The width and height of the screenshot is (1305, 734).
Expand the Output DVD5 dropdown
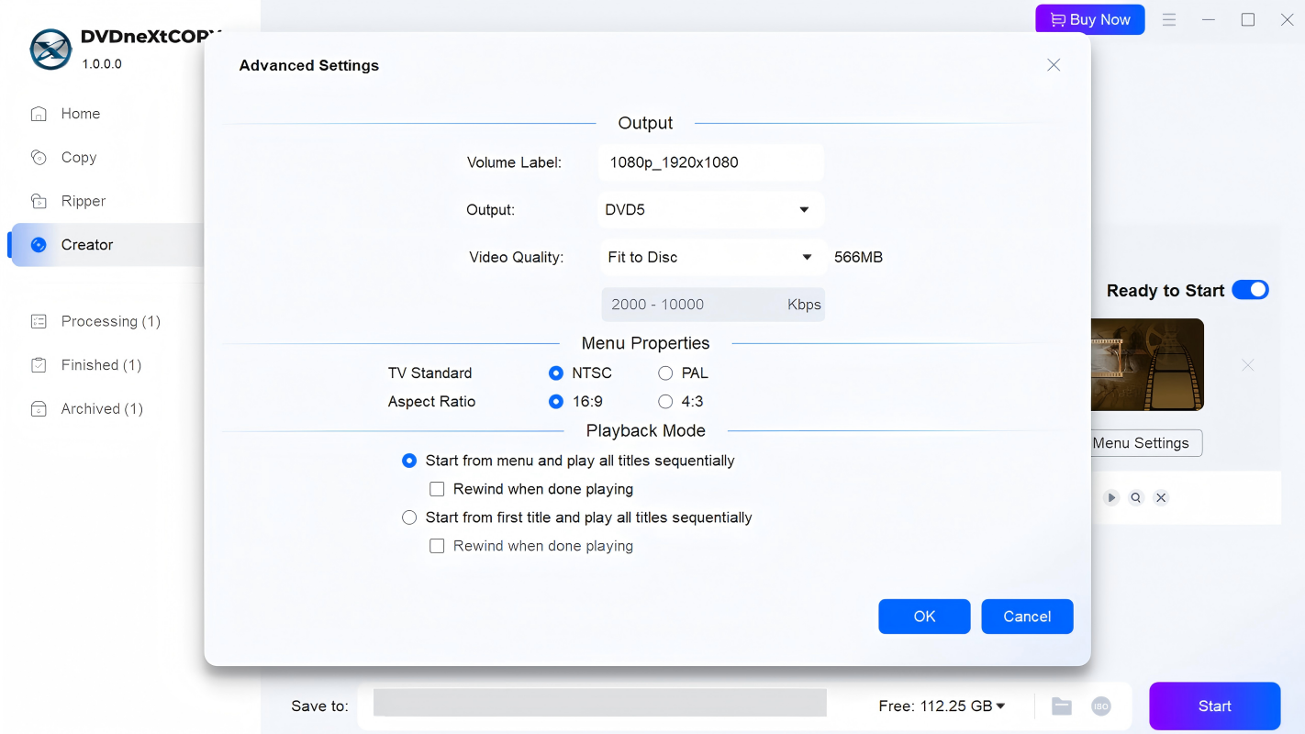tap(710, 210)
